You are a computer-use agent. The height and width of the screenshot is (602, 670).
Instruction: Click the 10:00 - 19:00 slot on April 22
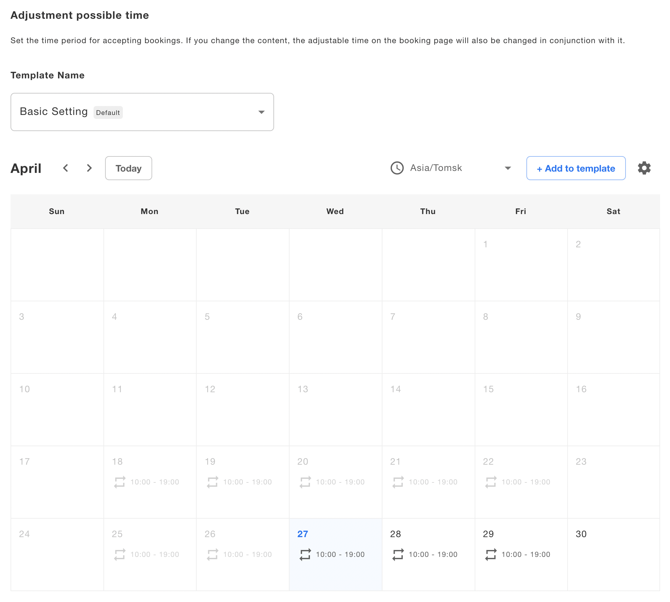[x=525, y=482]
